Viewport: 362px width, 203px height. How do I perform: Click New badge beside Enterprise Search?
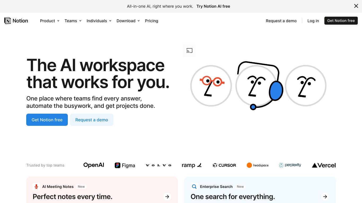(x=240, y=187)
